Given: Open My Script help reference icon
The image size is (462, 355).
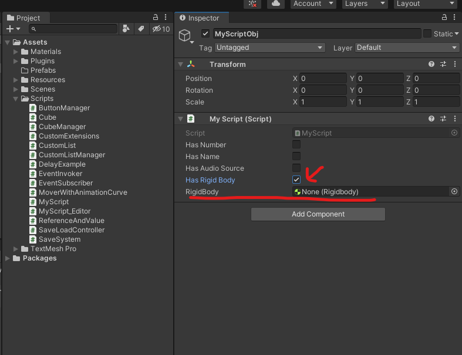Looking at the screenshot, I should [431, 119].
